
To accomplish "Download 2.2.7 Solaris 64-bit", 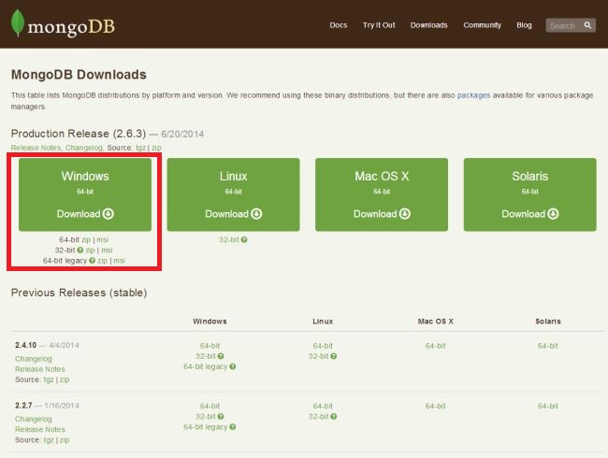I will (548, 406).
